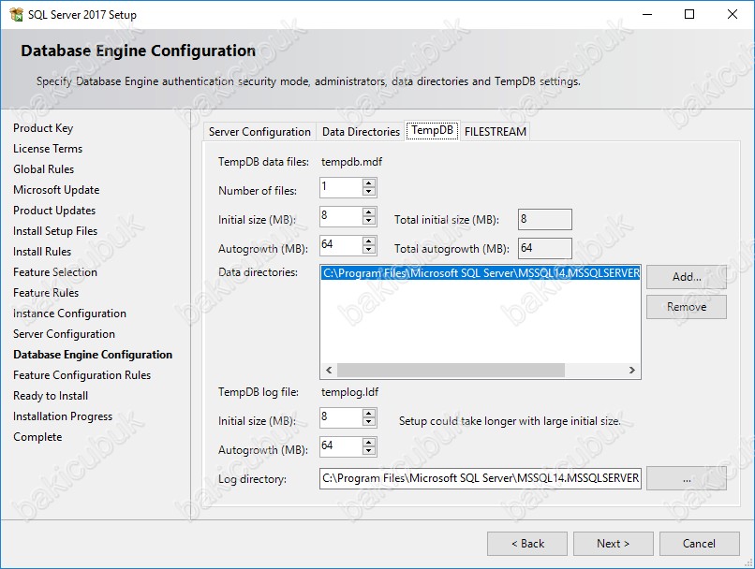Click the data file Autogrowth field
This screenshot has width=755, height=569.
coord(341,245)
